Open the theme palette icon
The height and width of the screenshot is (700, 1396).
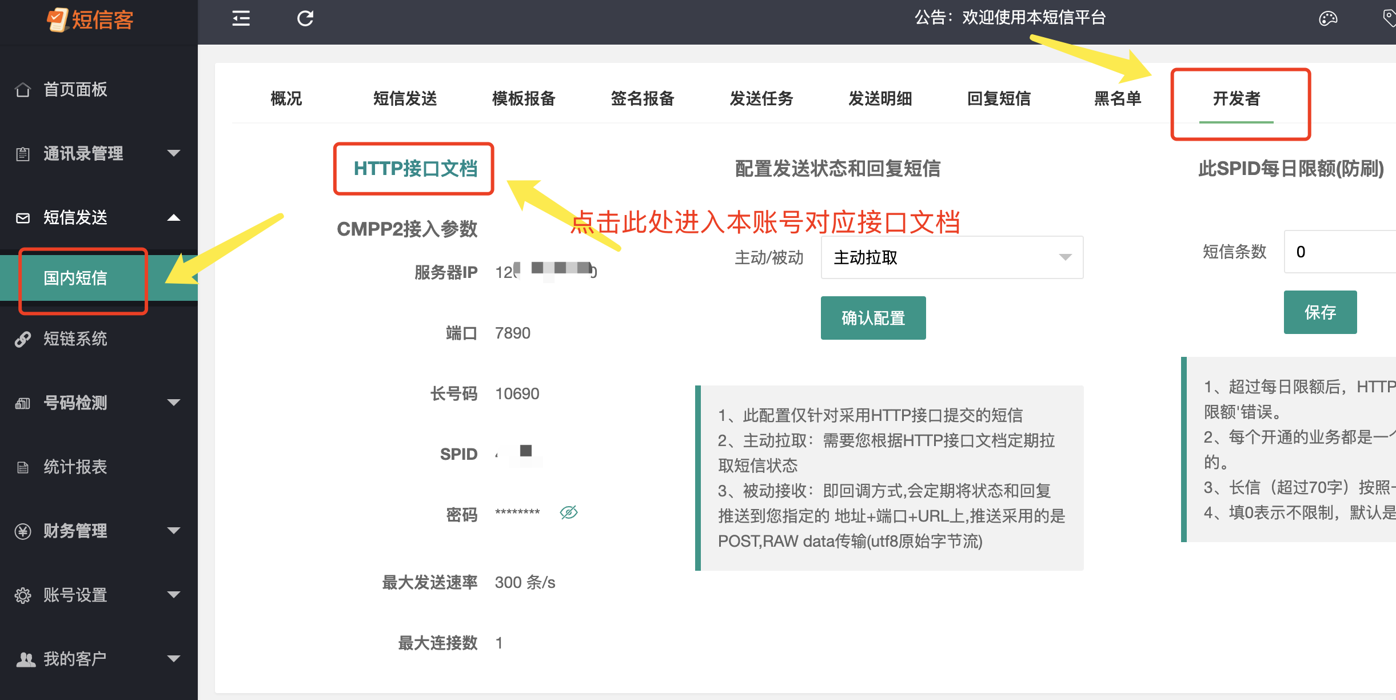1328,19
